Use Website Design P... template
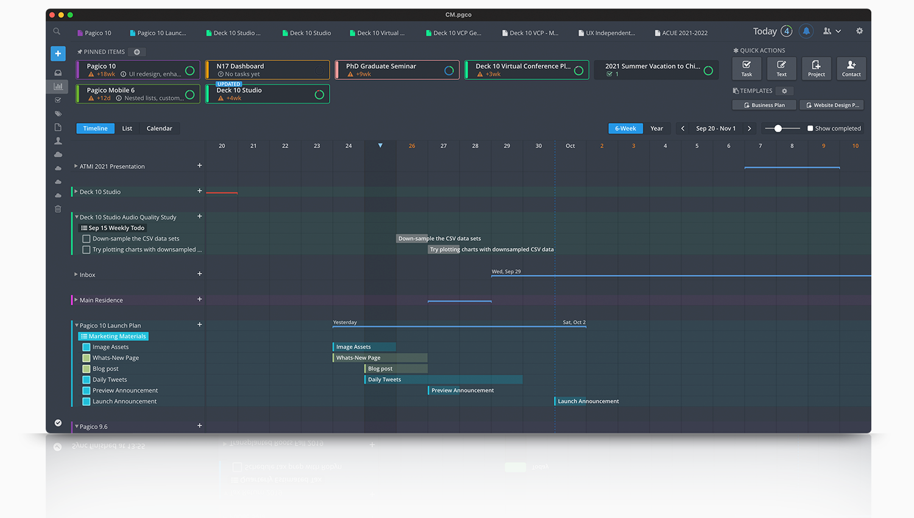This screenshot has height=518, width=914. [832, 105]
